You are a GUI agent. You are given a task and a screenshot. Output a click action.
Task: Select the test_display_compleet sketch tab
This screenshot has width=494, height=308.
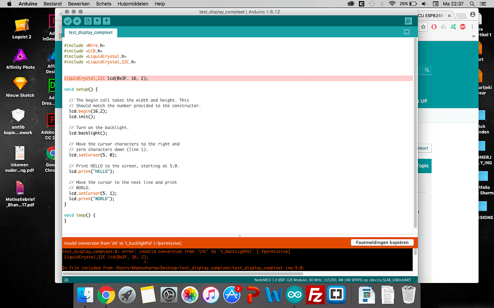click(x=90, y=32)
